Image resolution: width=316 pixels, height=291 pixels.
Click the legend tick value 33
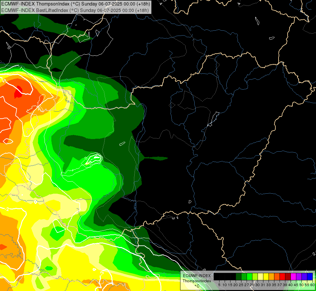click(269, 285)
